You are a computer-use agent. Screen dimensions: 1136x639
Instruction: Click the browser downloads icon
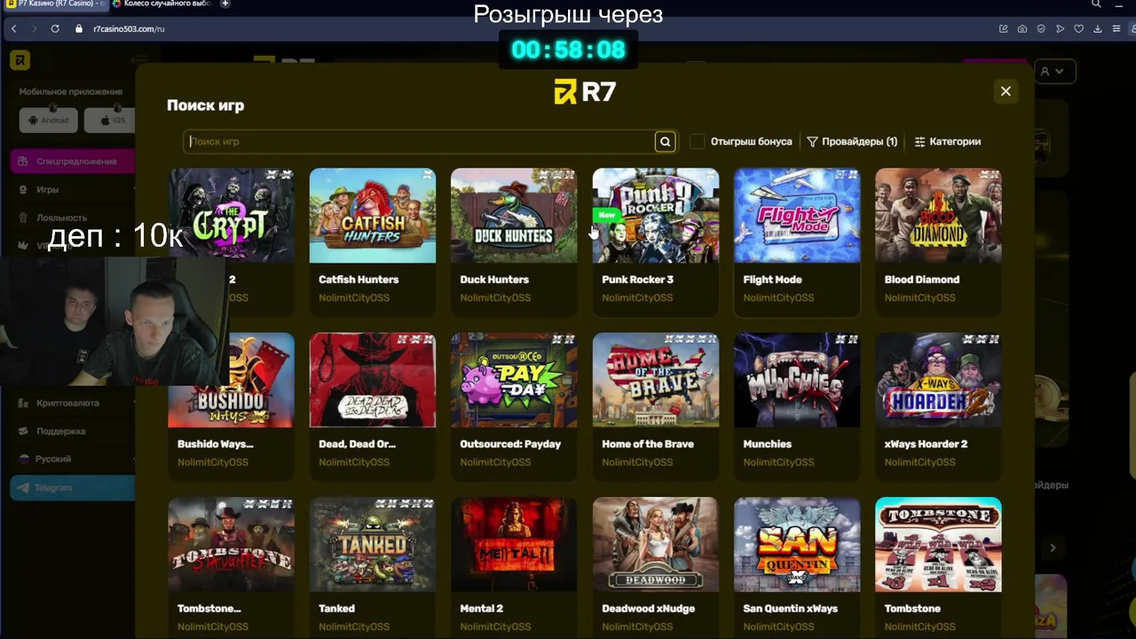[x=1098, y=28]
